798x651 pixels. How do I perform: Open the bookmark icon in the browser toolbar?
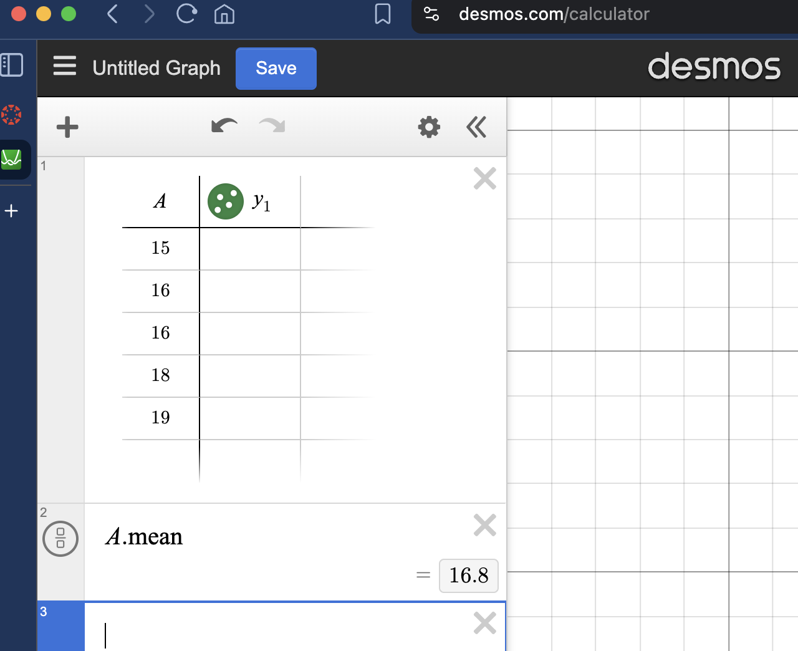tap(382, 14)
